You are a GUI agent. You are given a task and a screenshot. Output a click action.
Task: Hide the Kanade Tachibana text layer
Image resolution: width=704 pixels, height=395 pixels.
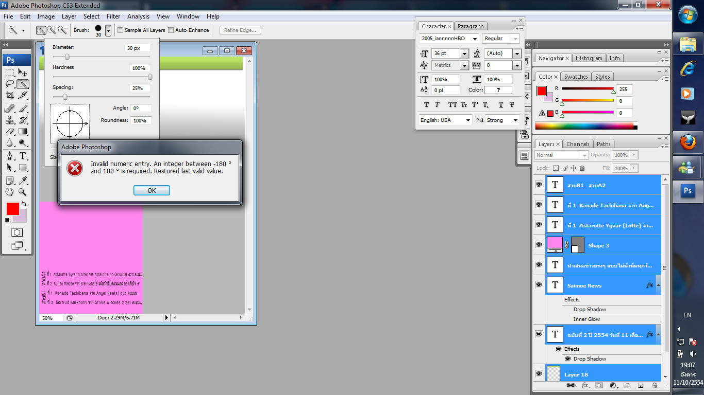tap(539, 205)
